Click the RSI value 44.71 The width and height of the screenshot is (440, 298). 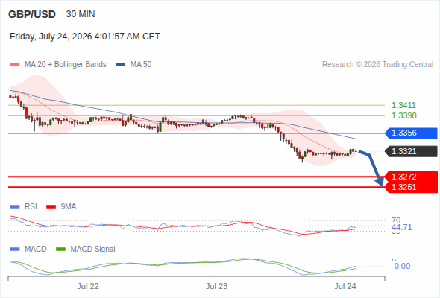click(x=402, y=227)
